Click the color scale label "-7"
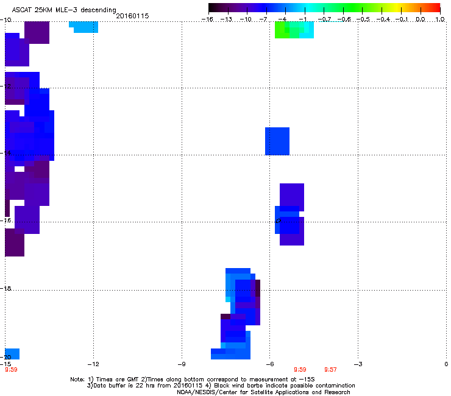The image size is (451, 396). coord(263,19)
